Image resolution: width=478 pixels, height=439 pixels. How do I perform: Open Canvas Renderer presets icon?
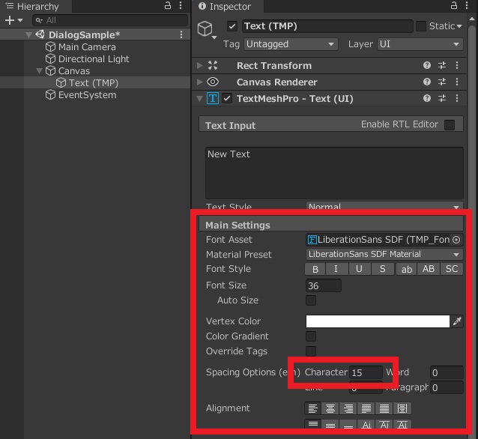pos(442,82)
